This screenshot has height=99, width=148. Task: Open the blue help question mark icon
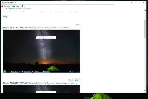point(22,6)
